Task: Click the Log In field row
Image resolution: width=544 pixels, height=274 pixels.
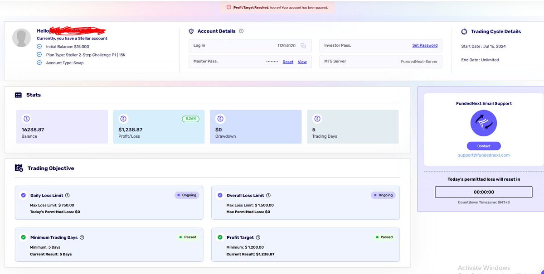Action: (x=250, y=46)
